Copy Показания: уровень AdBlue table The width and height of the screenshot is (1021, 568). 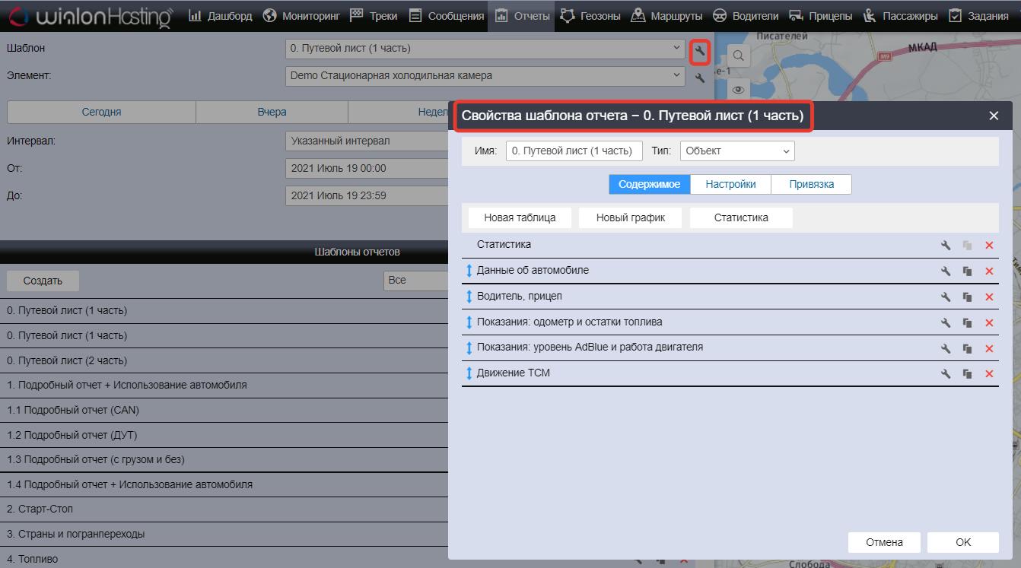point(967,349)
